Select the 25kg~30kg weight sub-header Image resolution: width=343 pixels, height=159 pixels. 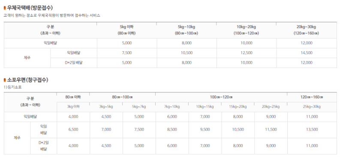(x=312, y=107)
